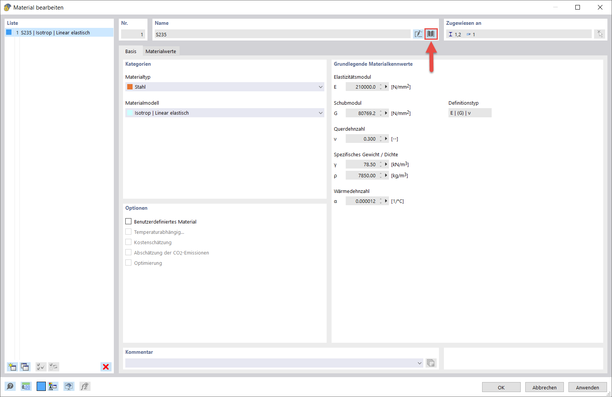Click the G value field 80769.2

[361, 113]
